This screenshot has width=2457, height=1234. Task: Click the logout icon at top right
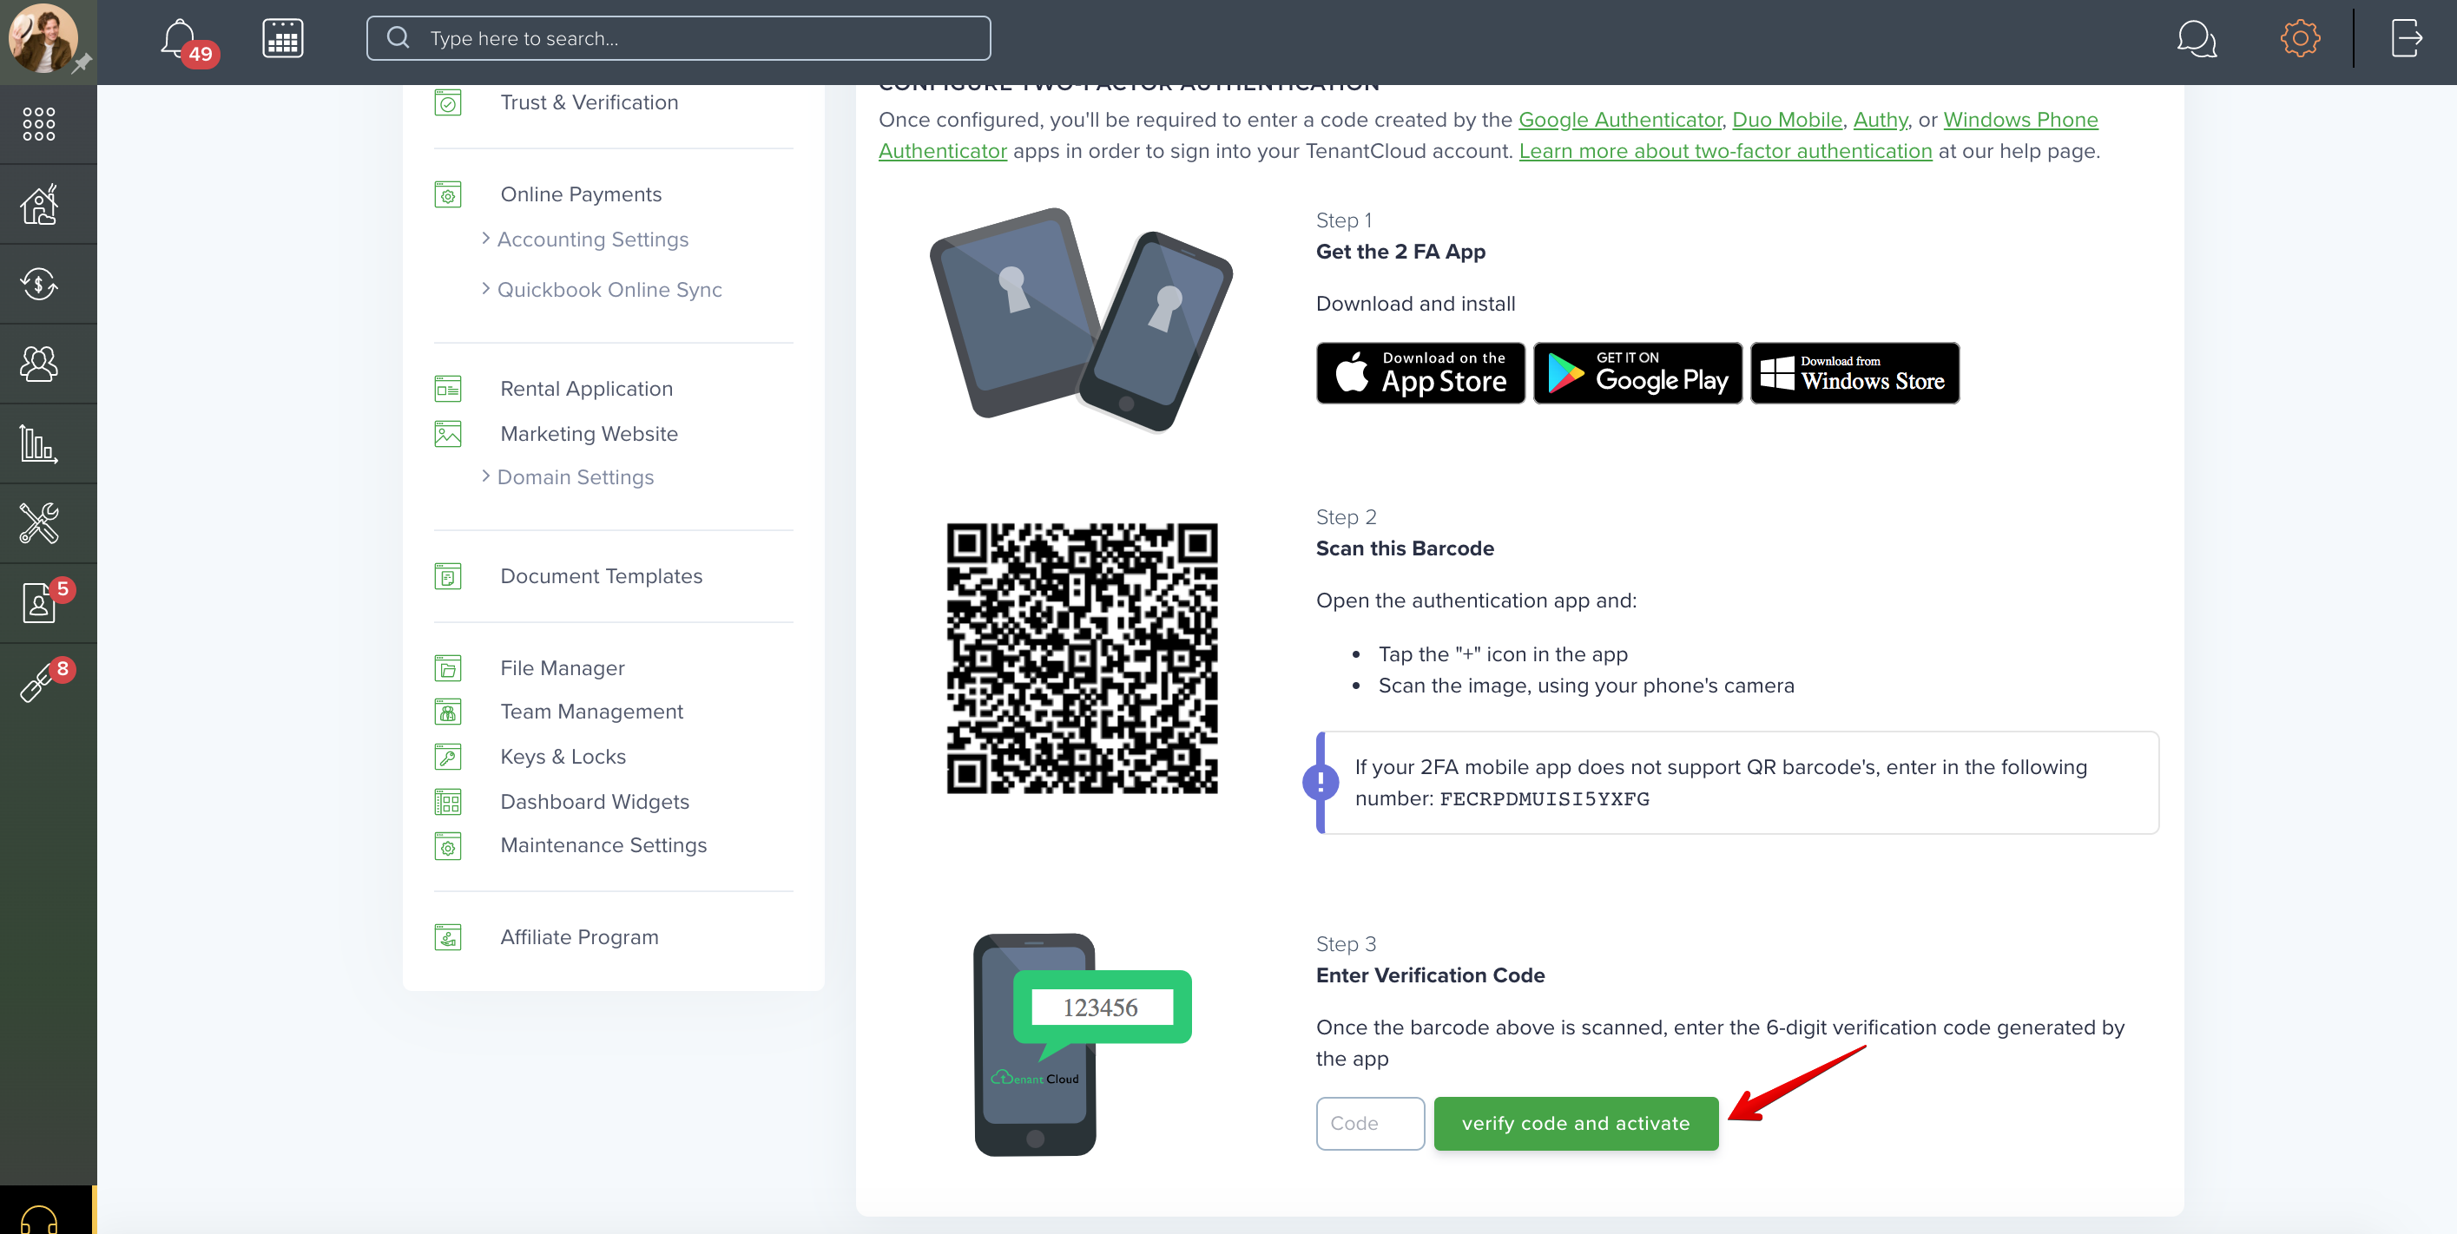pyautogui.click(x=2407, y=39)
